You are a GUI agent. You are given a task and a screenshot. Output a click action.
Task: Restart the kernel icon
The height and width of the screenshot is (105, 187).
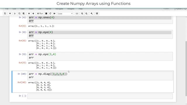coord(50,14)
